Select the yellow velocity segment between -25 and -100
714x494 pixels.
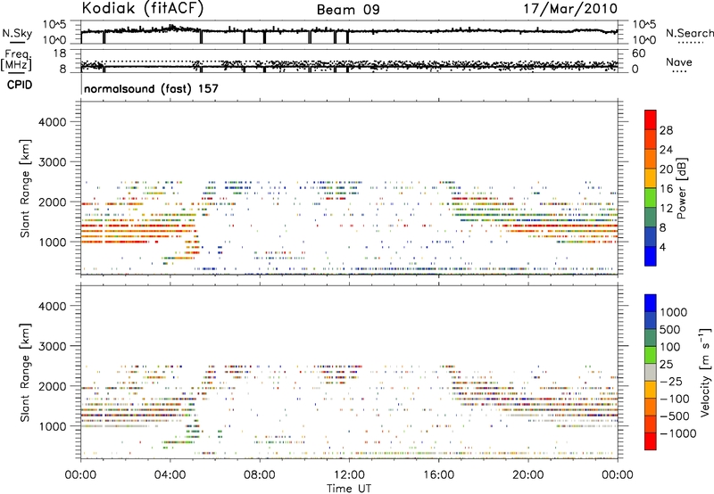click(651, 390)
